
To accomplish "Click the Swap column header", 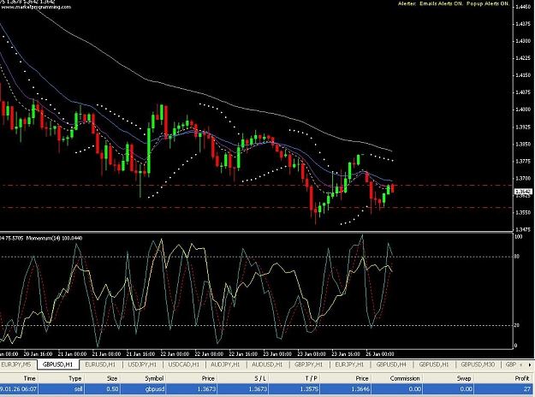I will 449,378.
